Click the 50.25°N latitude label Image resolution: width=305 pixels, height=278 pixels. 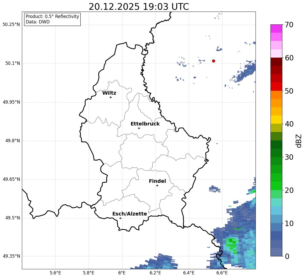(11, 25)
